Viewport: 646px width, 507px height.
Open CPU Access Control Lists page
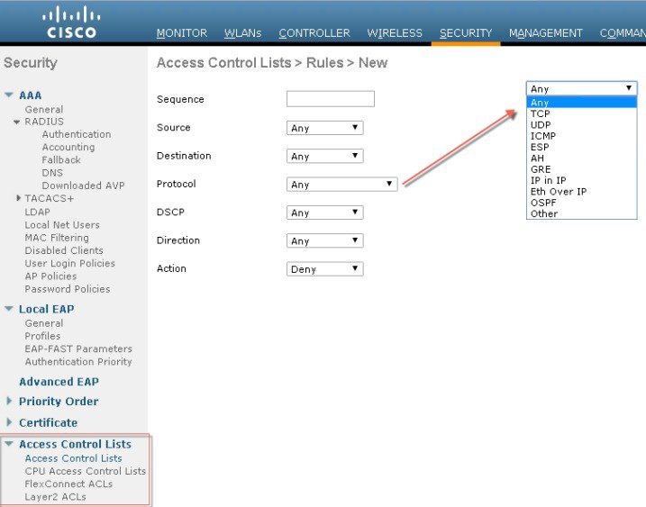point(86,471)
